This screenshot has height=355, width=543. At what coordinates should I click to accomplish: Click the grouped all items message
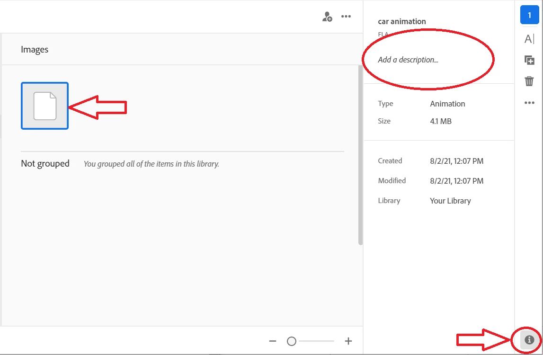pos(151,164)
